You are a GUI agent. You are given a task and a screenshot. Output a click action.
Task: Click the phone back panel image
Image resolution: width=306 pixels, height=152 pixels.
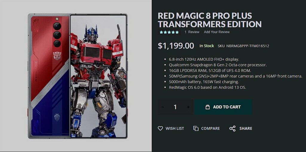(x=49, y=76)
